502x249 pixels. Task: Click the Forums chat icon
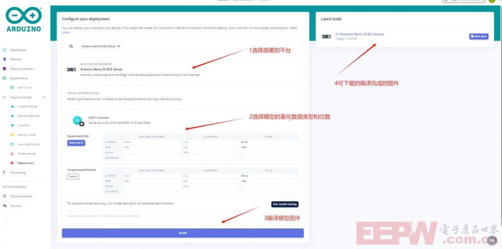click(x=4, y=206)
